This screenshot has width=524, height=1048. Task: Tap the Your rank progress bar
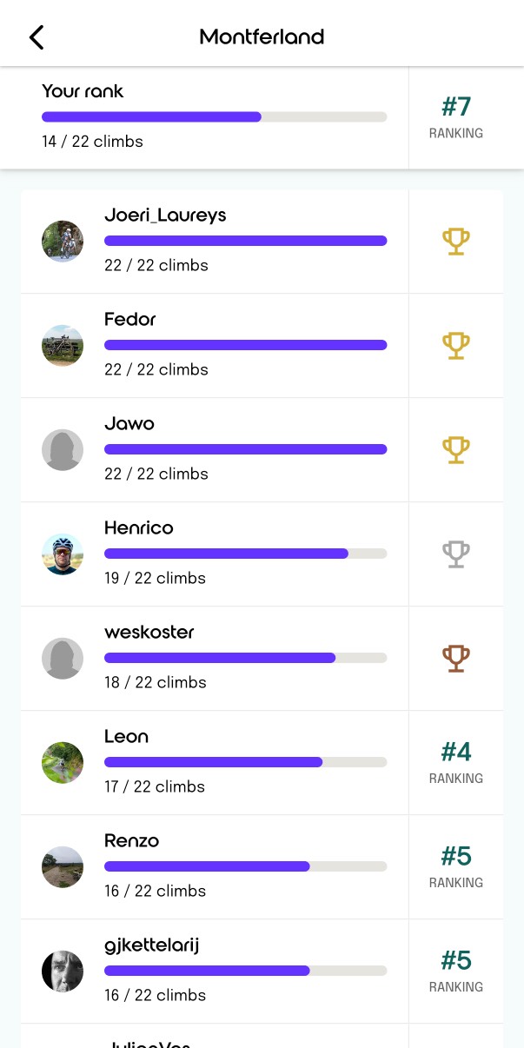tap(215, 116)
